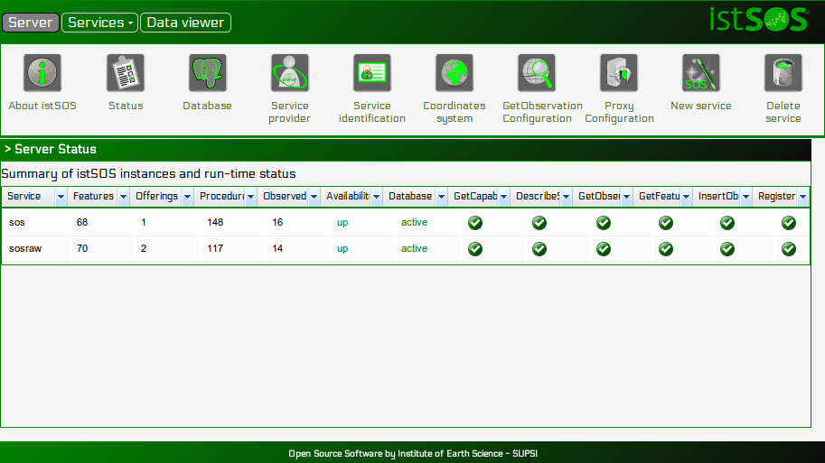Switch to the Data viewer tab

coord(185,23)
